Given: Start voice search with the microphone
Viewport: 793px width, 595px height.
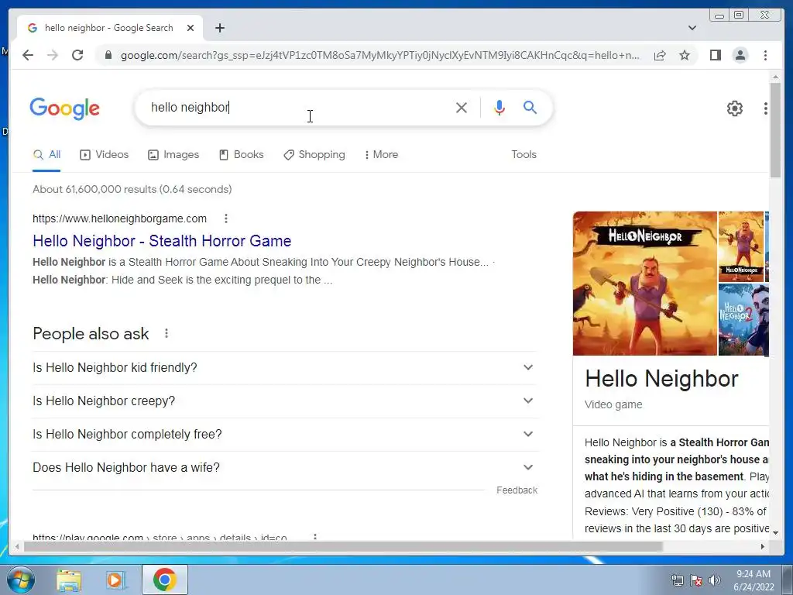Looking at the screenshot, I should [499, 107].
